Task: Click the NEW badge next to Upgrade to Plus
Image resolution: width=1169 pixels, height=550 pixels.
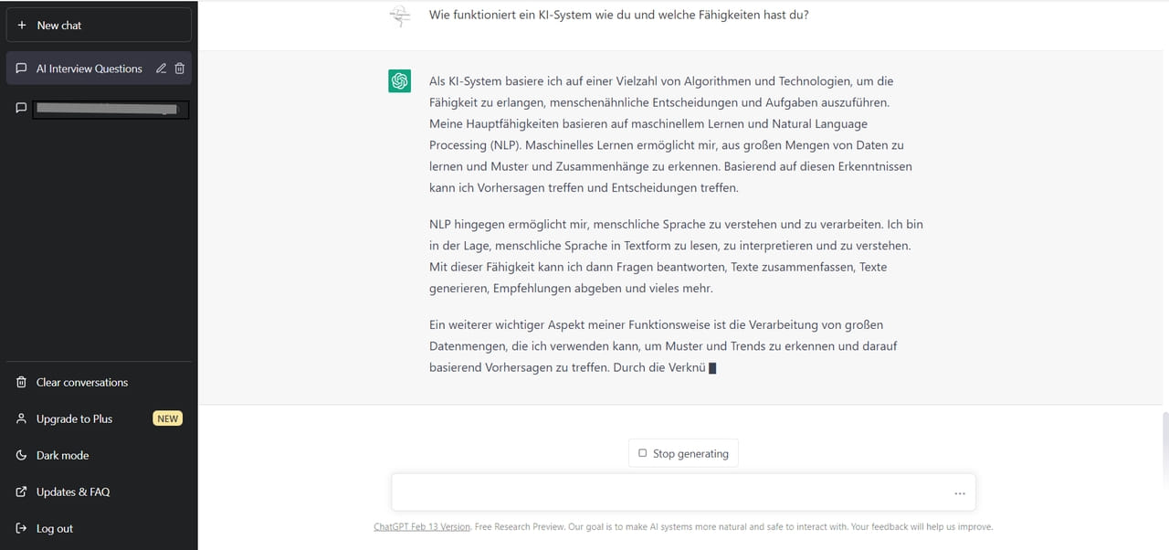Action: tap(167, 418)
